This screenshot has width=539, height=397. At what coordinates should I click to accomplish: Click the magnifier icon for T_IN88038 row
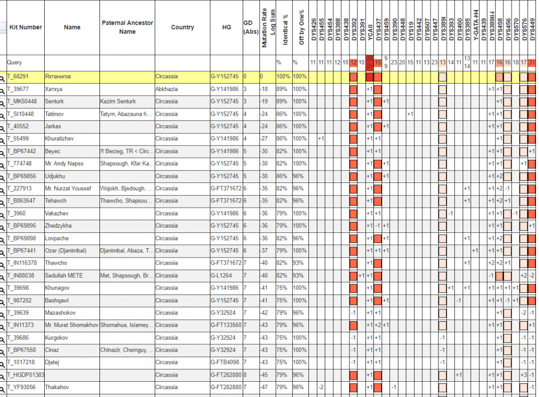[x=3, y=276]
